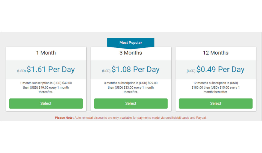
Task: Click the "3 Months" plan title
Action: click(131, 53)
